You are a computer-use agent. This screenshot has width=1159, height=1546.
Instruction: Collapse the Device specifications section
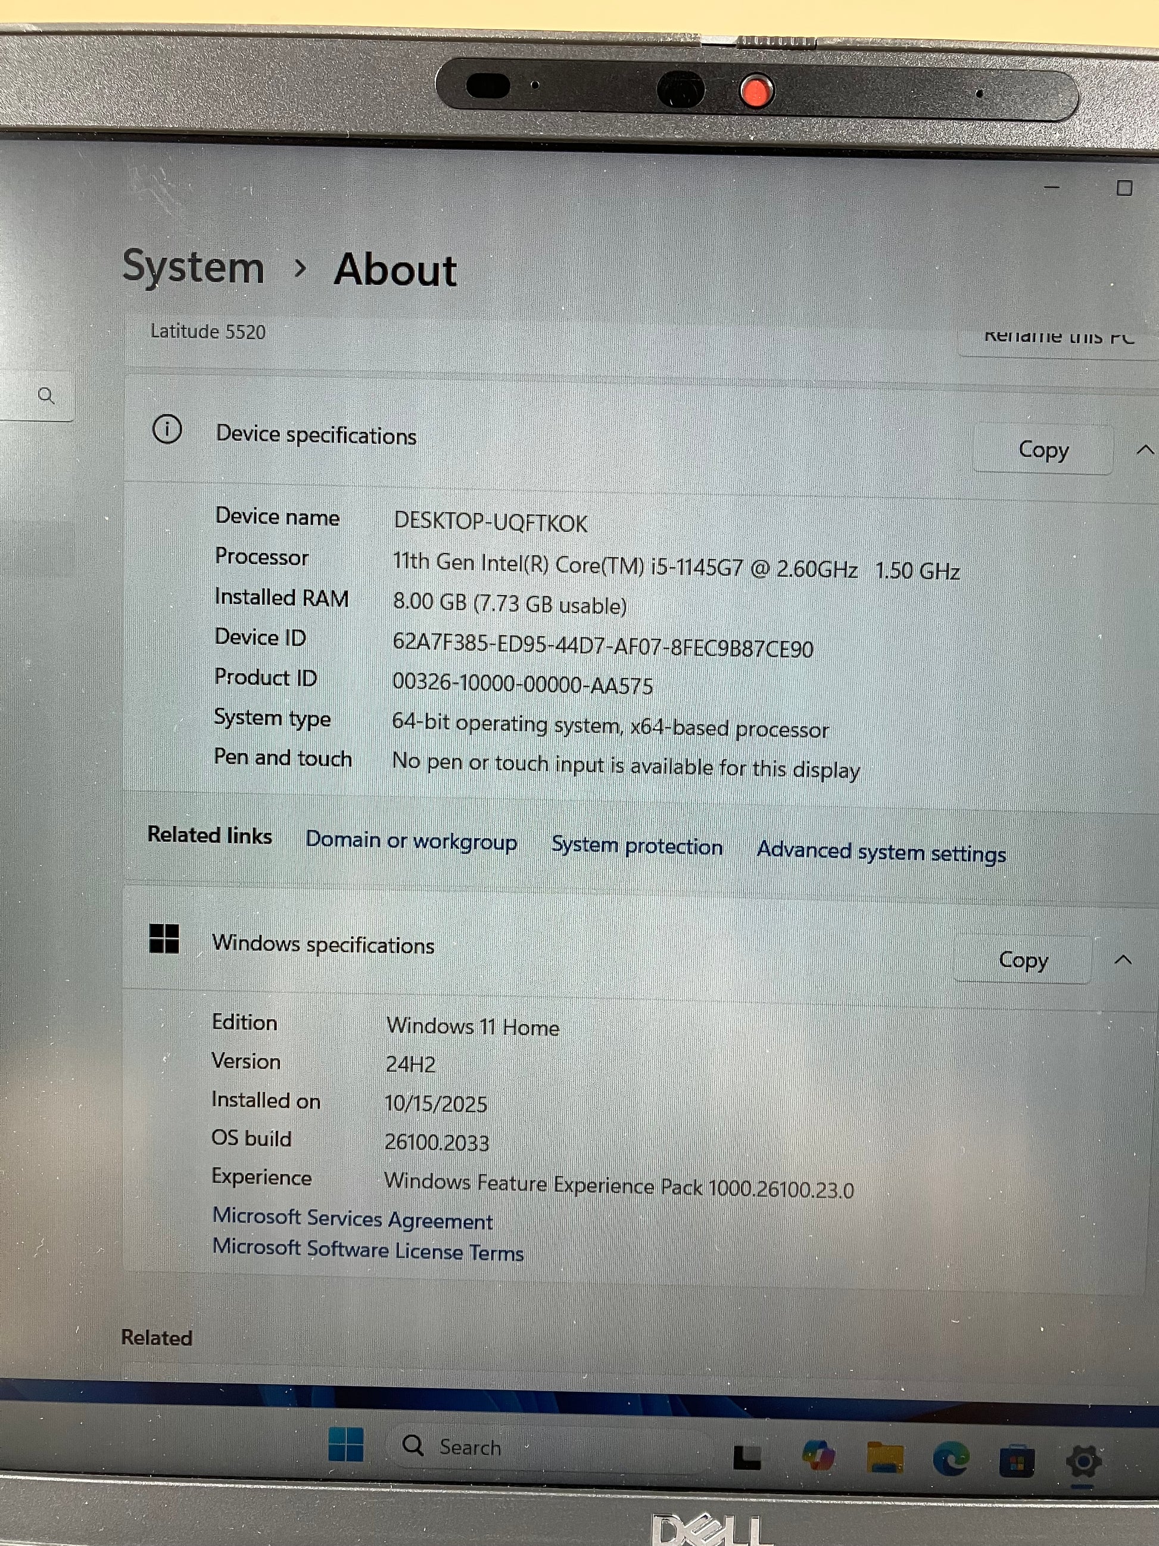(1144, 450)
